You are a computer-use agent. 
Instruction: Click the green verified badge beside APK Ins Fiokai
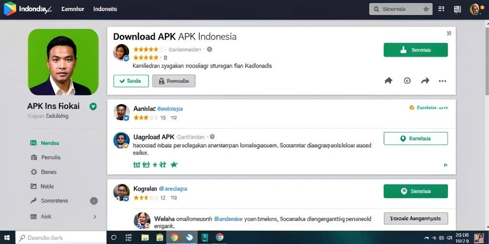click(93, 106)
